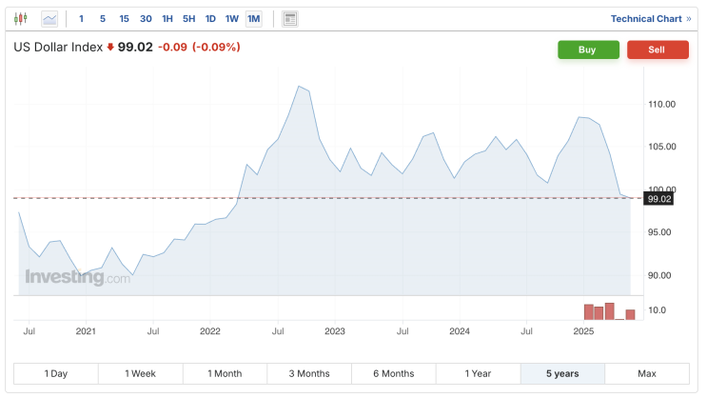This screenshot has width=707, height=398.
Task: Choose the 1D interval
Action: click(210, 19)
